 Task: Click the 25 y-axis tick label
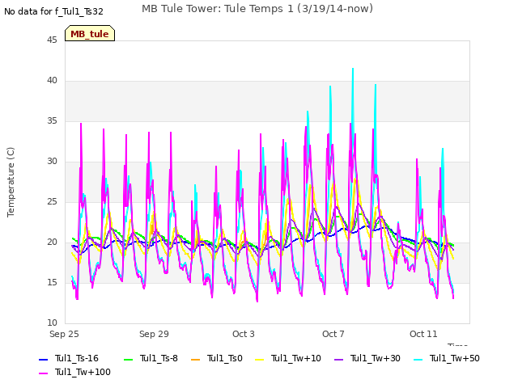coord(52,202)
